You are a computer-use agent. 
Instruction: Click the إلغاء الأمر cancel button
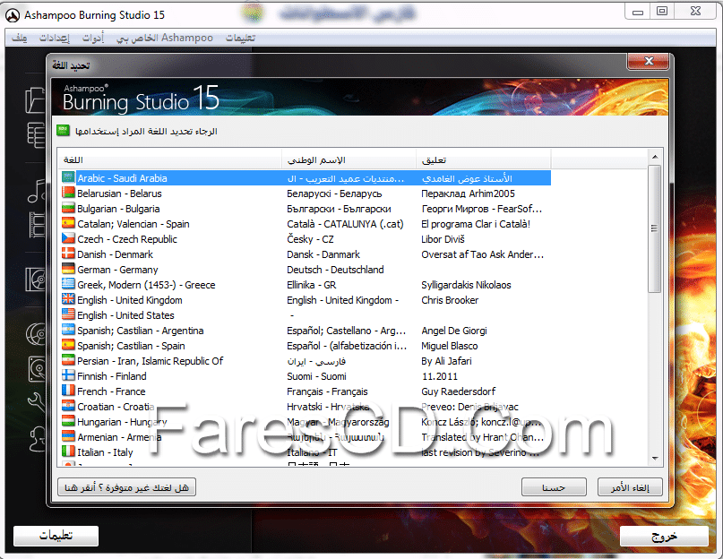pos(630,487)
